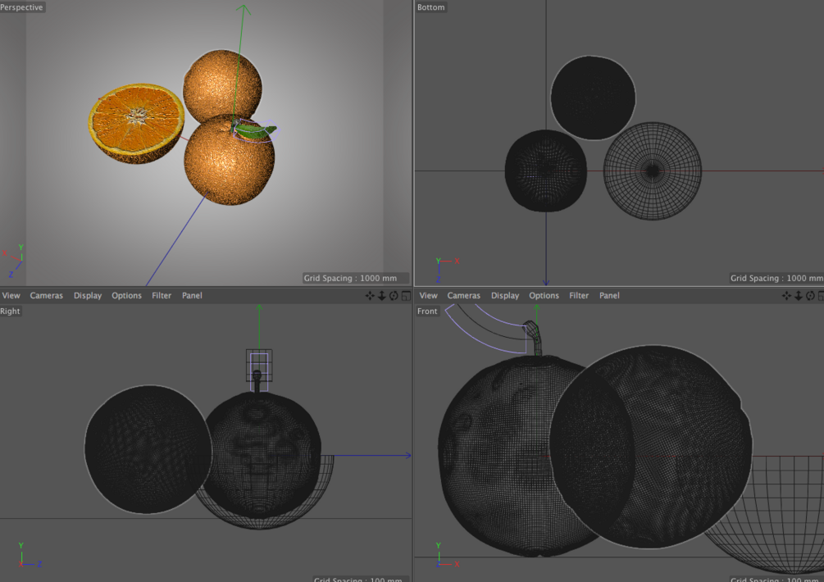Open Cameras menu of the Front viewport

[463, 296]
